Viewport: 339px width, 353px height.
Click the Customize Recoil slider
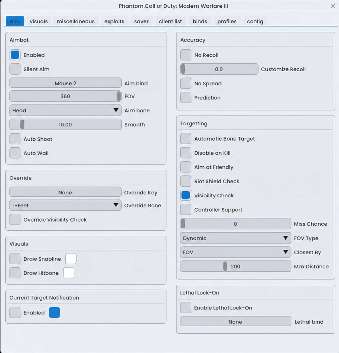[219, 69]
